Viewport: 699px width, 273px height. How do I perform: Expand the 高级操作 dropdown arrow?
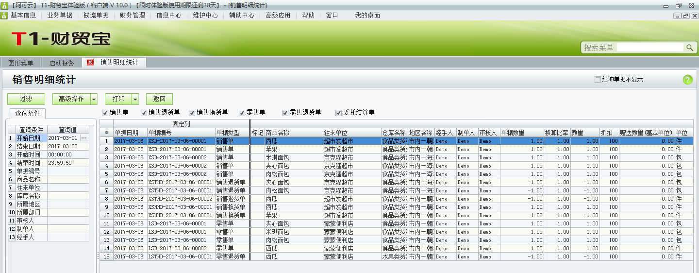[94, 99]
